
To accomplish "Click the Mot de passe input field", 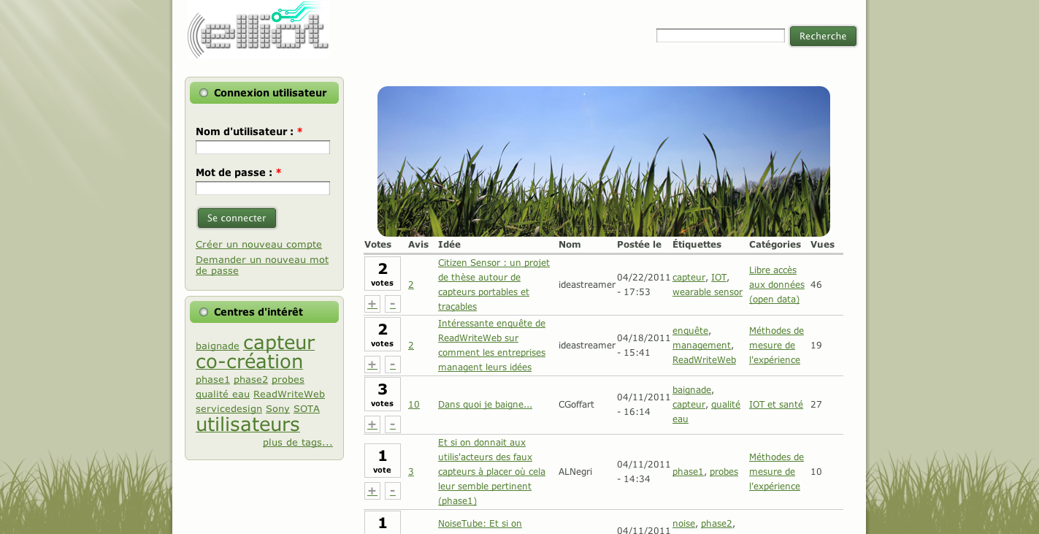I will 263,188.
